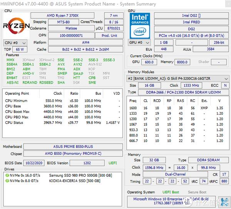Click the 65 W TDP value
The width and height of the screenshot is (231, 209).
tap(20, 49)
